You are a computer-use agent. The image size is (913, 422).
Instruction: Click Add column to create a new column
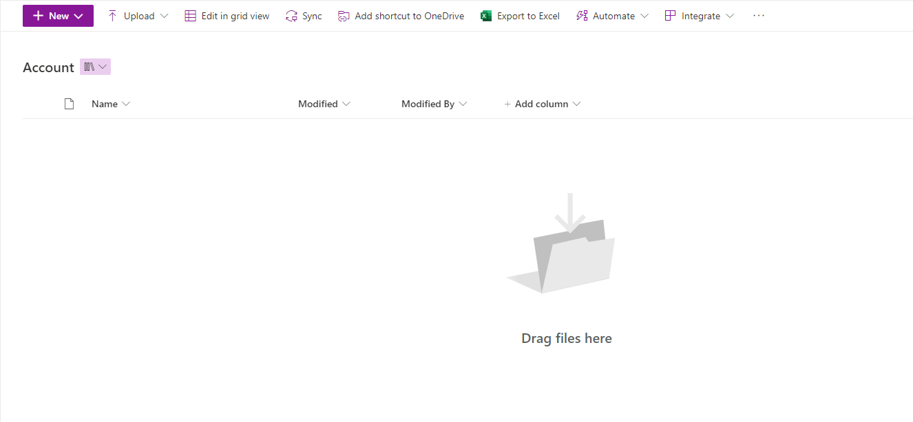click(543, 103)
